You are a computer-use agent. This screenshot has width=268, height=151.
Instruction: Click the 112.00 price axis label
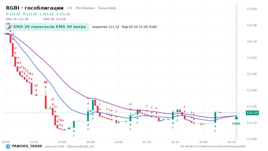point(252,58)
